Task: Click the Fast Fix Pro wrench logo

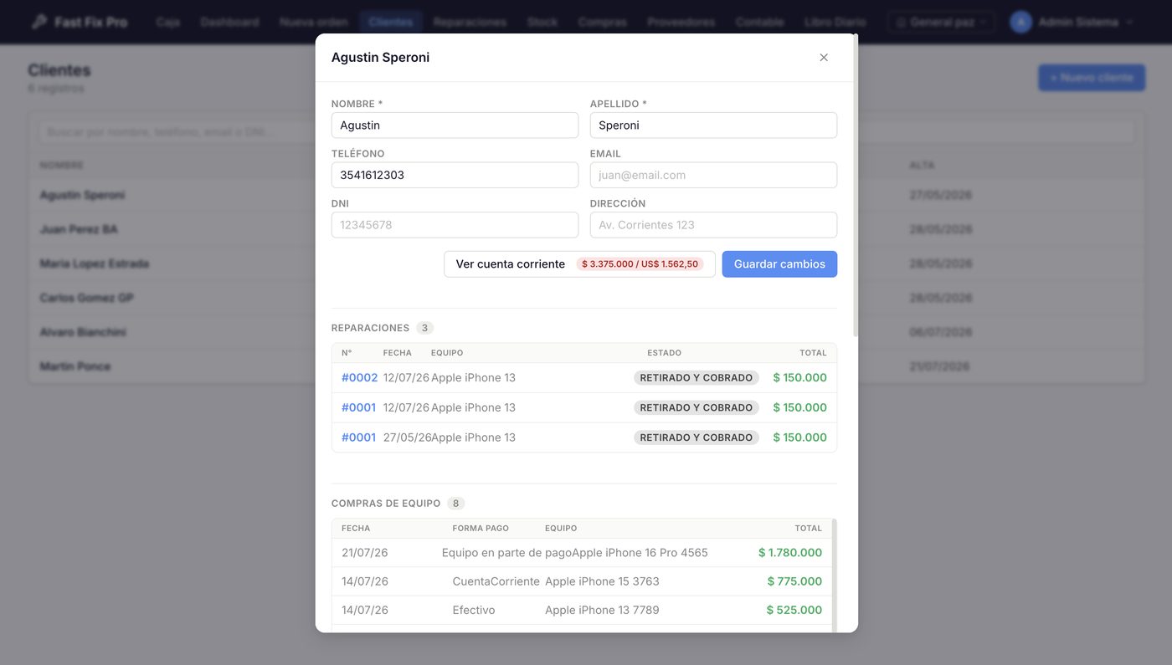Action: tap(39, 22)
